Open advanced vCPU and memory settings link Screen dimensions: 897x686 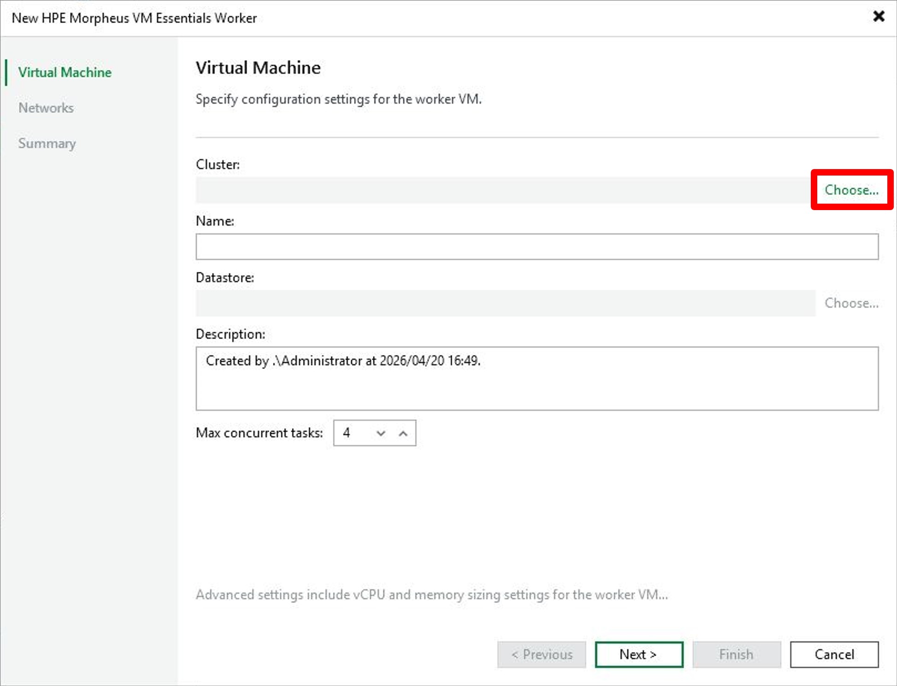(x=432, y=595)
